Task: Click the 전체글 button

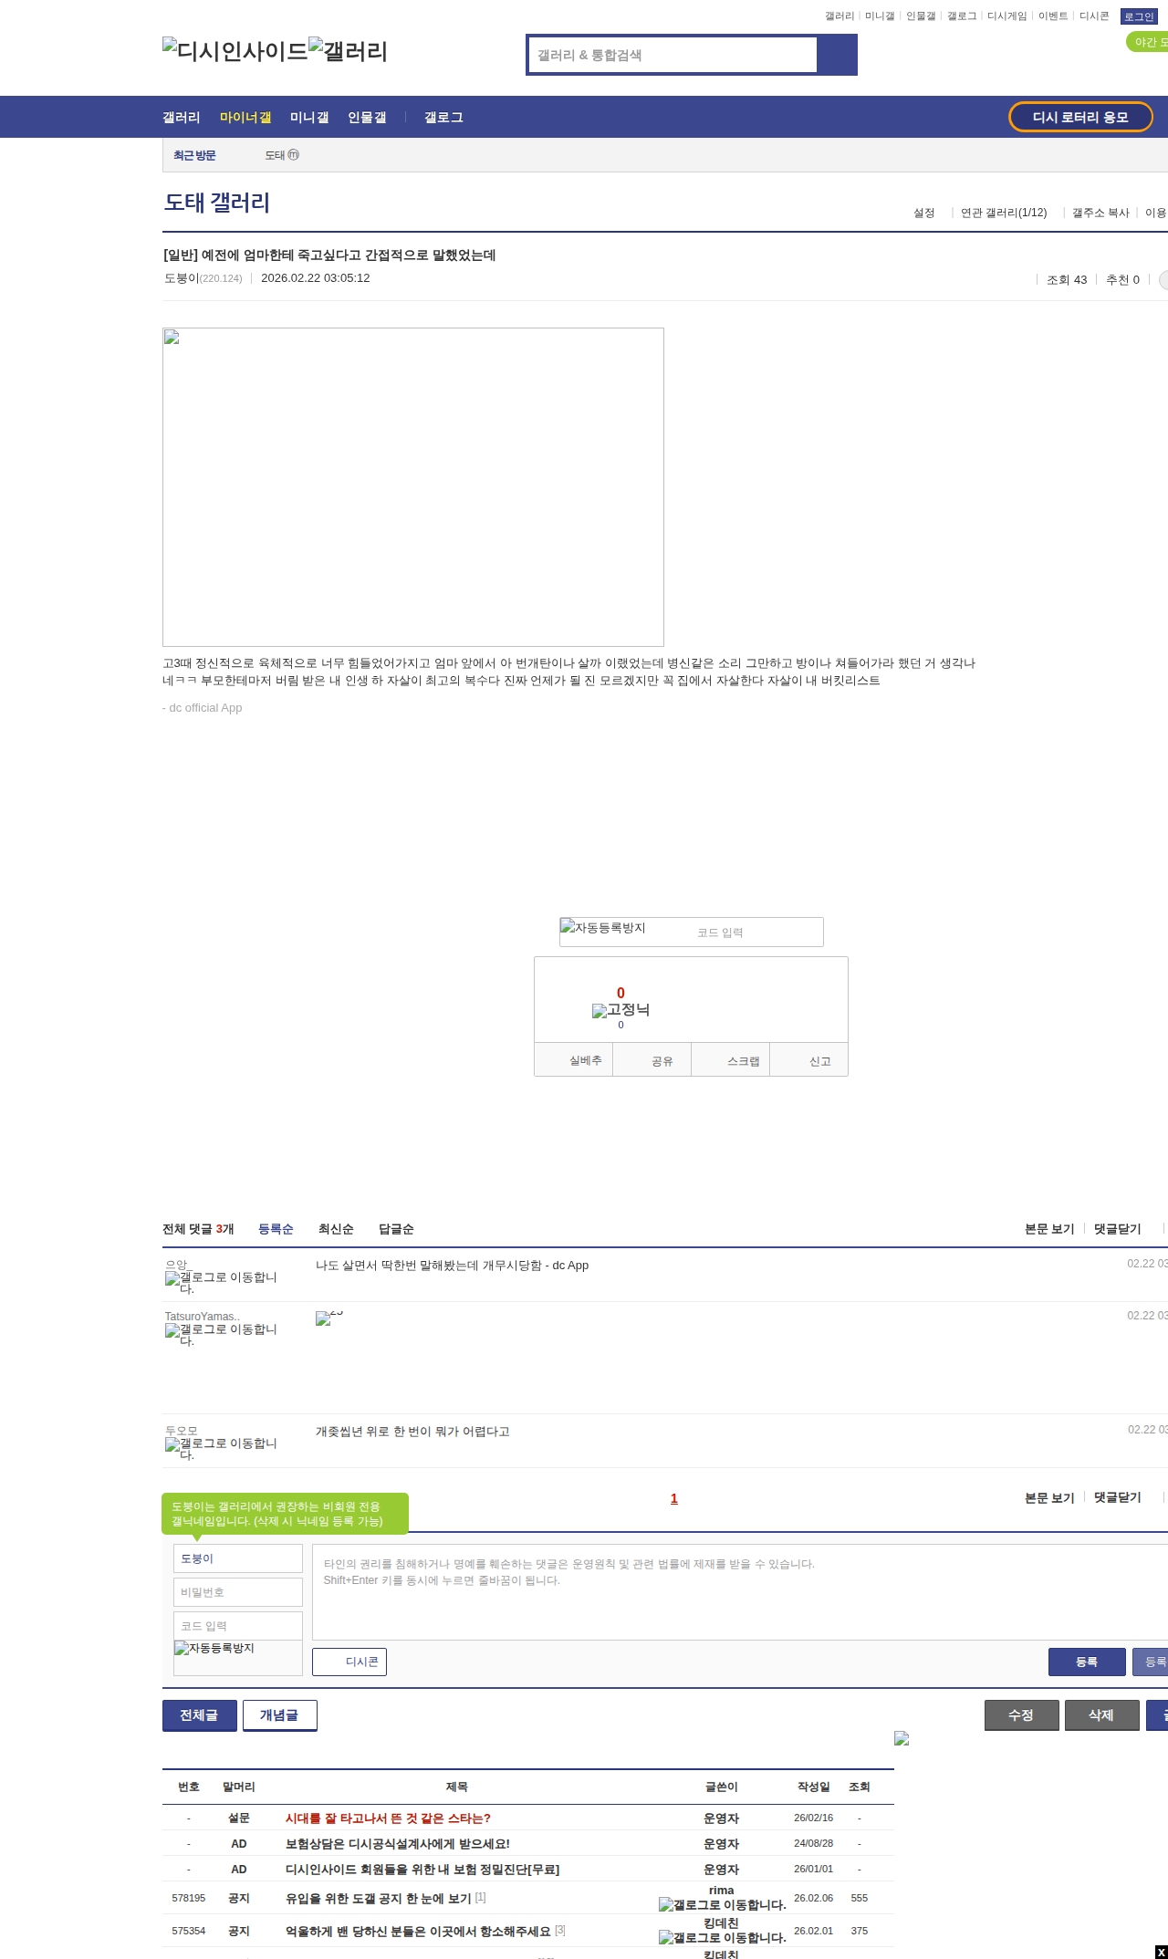Action: (199, 1715)
